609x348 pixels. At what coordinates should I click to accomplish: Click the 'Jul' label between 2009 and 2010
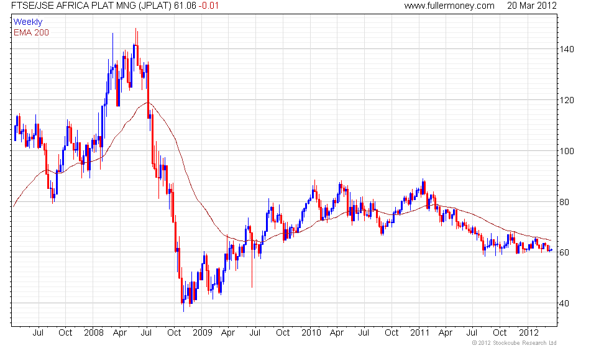(x=255, y=333)
